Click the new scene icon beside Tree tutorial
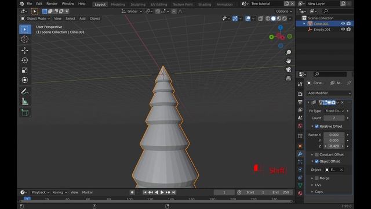This screenshot has width=371, height=209. tap(287, 3)
